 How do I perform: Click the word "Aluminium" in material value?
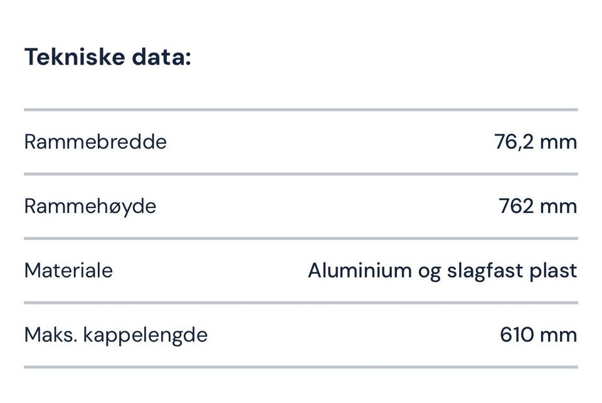(360, 270)
